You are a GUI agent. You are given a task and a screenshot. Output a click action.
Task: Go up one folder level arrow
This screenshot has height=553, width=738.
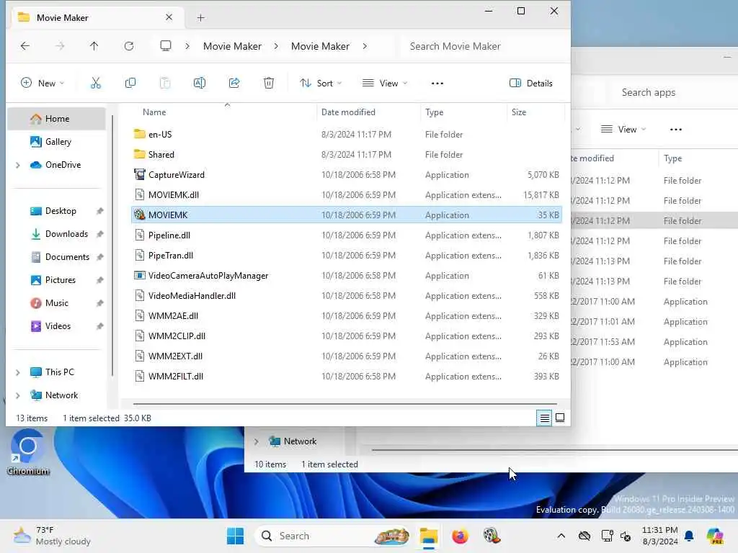pos(94,46)
